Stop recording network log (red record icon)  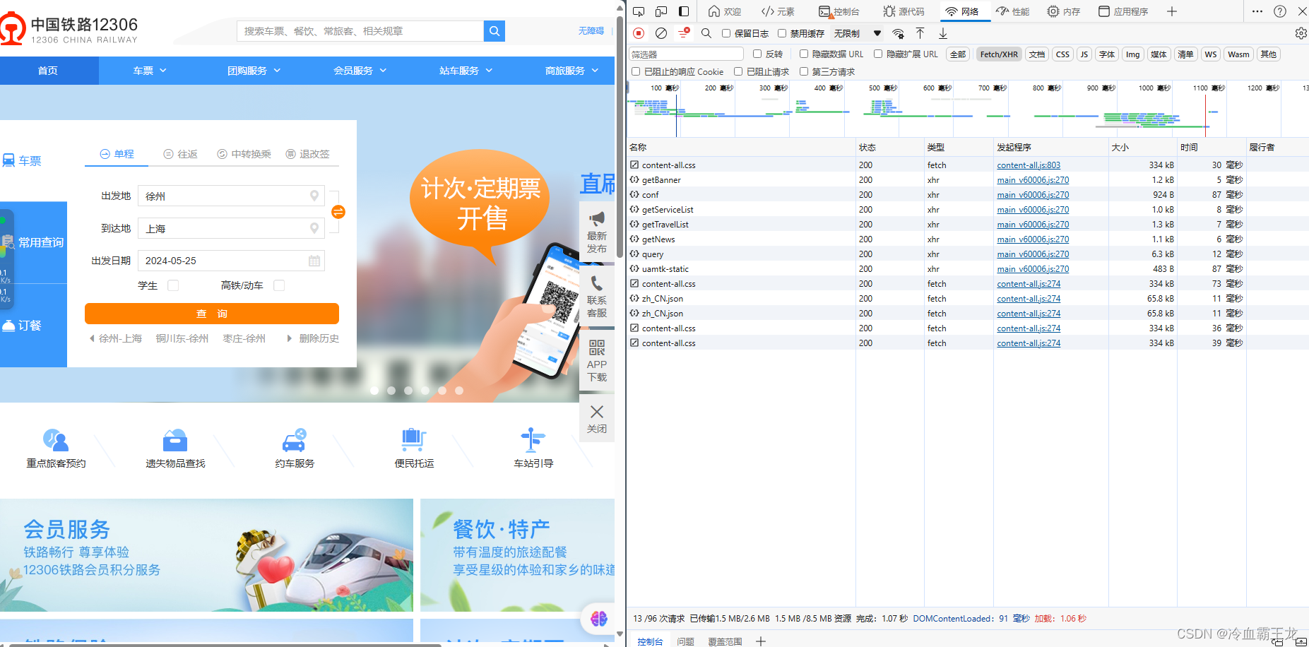pos(639,33)
